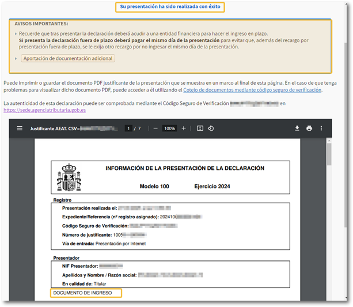Open the sede.agenciatributaria.gob.es link
Viewport: 353px width, 307px height.
tap(44, 109)
